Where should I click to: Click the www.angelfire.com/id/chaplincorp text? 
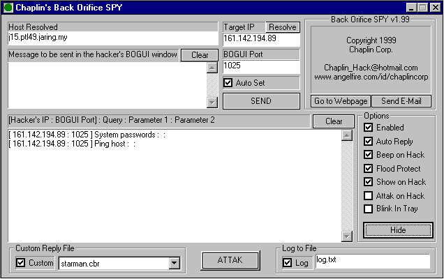(371, 77)
